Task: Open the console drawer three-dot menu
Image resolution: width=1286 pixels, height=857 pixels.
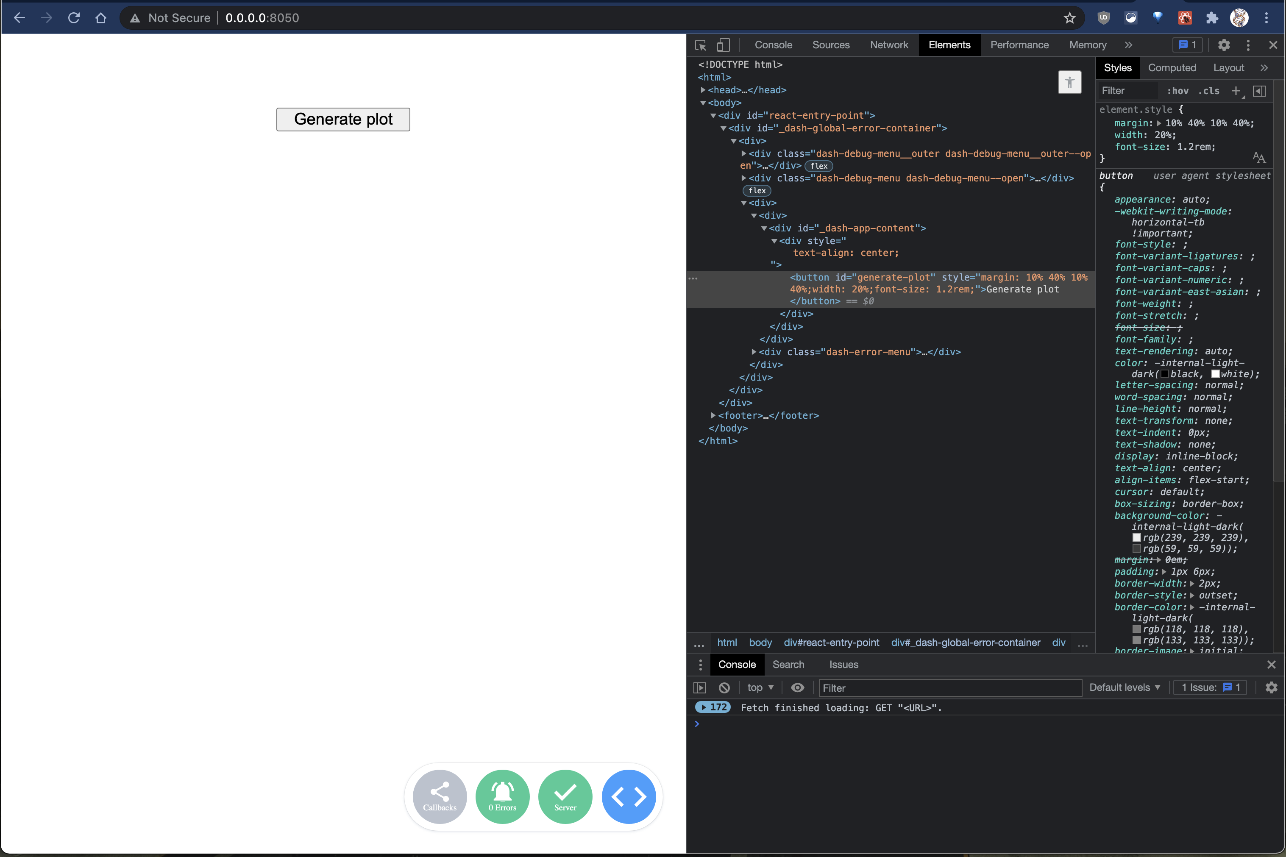Action: point(700,665)
